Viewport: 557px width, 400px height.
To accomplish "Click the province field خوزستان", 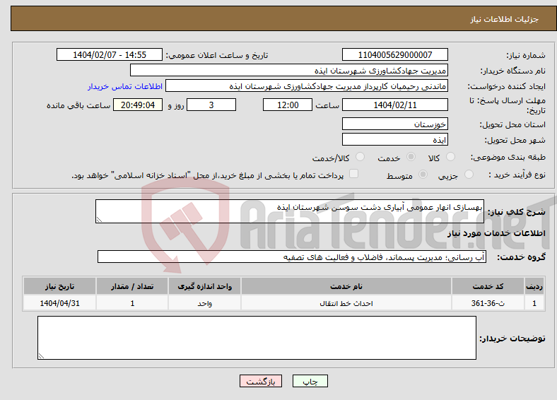I will [x=394, y=124].
